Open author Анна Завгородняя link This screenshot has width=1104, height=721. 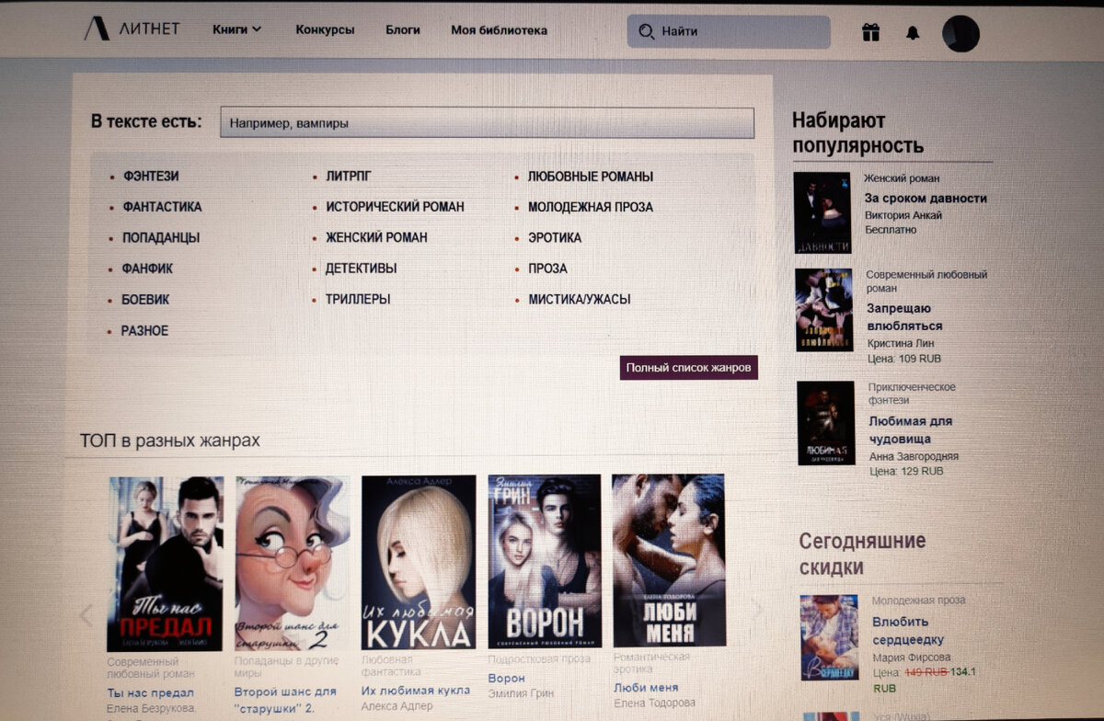pyautogui.click(x=914, y=456)
